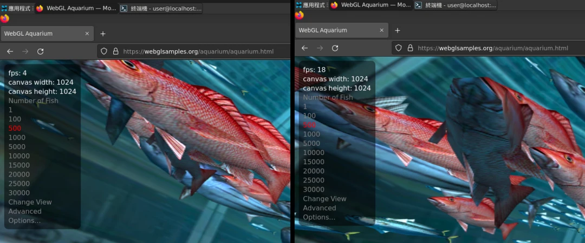The image size is (585, 243).
Task: Open a new tab with the plus in the right window
Action: click(397, 30)
